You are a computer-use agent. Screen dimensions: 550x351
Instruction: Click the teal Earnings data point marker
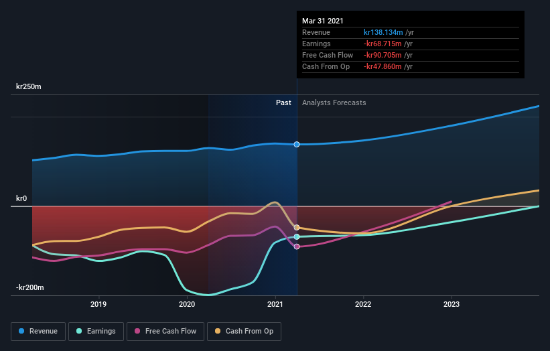[297, 236]
